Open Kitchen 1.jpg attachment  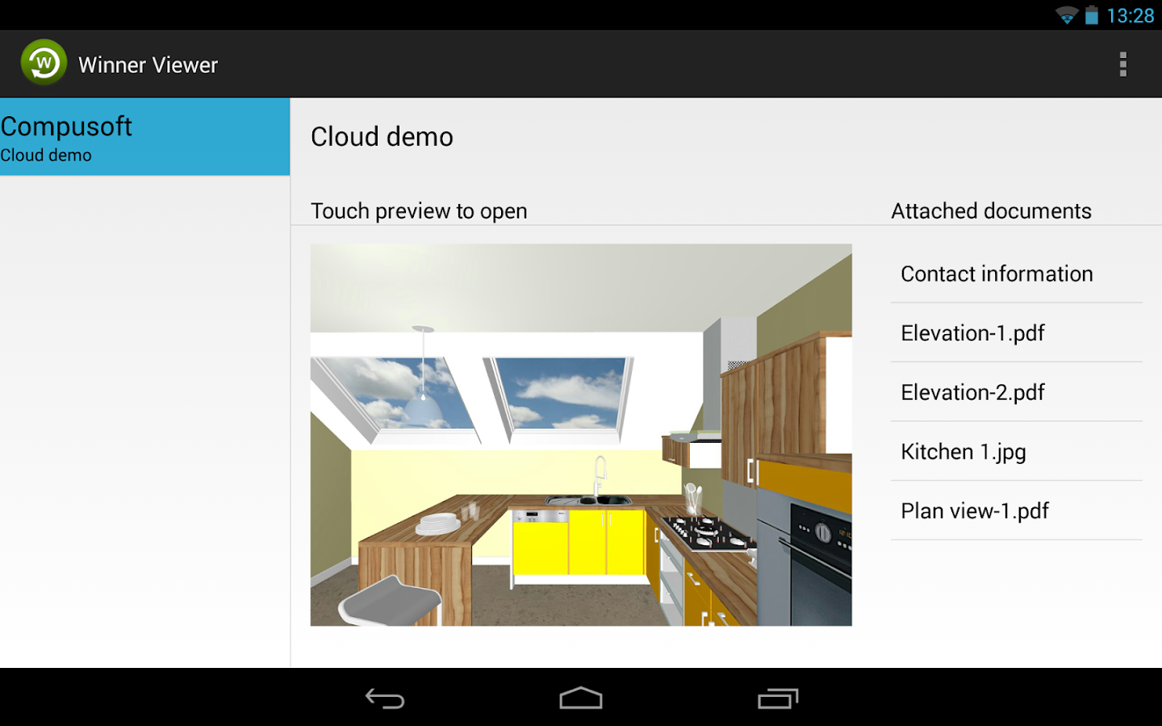(x=1017, y=452)
